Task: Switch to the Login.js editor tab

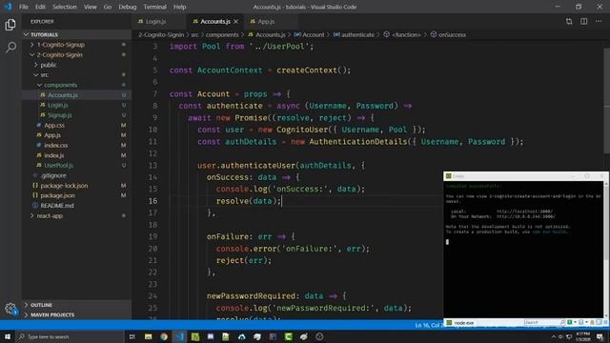Action: (x=155, y=21)
